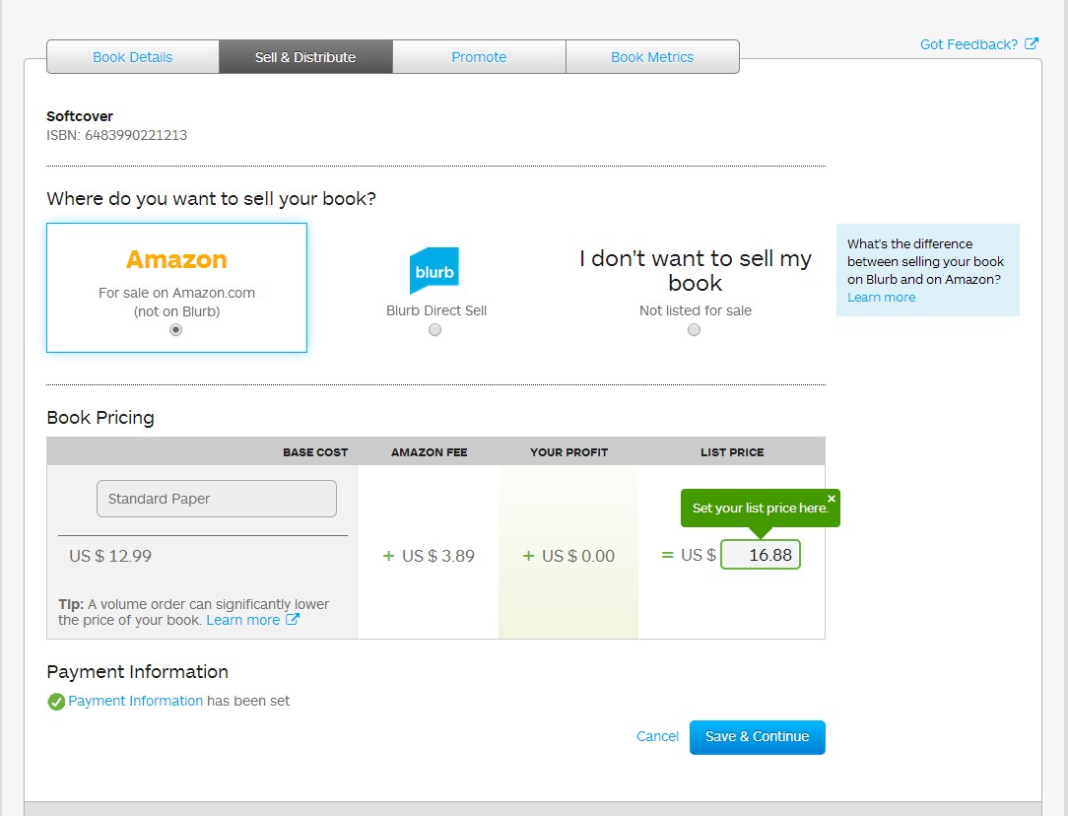Screen dimensions: 1068x816
Task: Open the Book Metrics tab
Action: coord(652,57)
